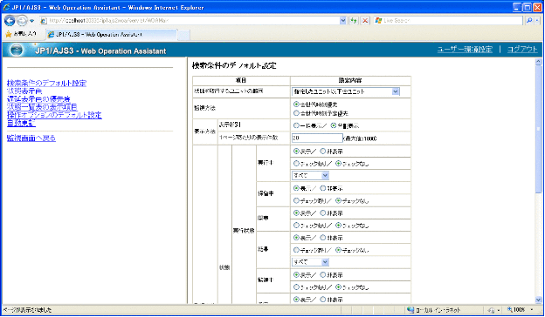Select チェックあり radio for the 実行中 row
The width and height of the screenshot is (545, 317).
click(x=296, y=163)
